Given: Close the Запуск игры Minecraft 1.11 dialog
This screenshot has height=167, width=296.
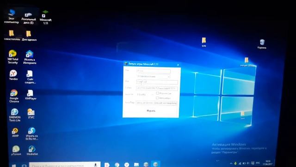Looking at the screenshot, I should point(178,65).
